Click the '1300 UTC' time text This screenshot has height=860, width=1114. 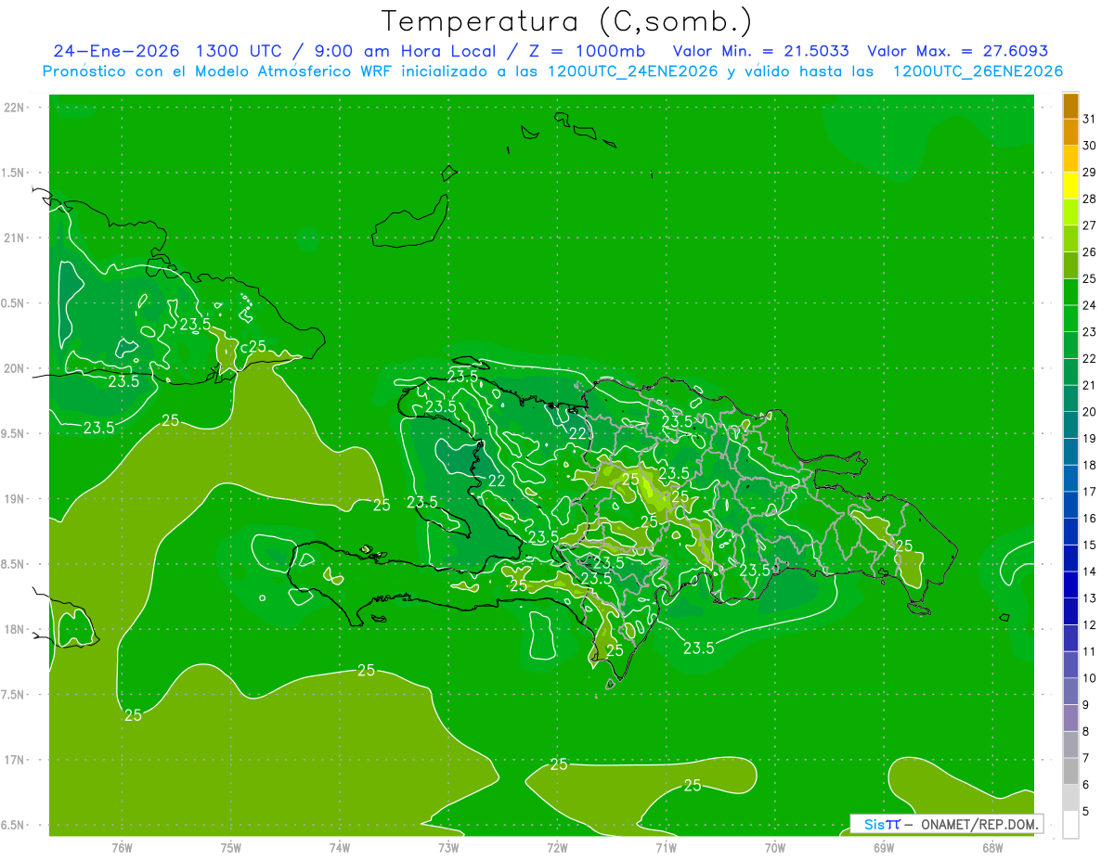pyautogui.click(x=240, y=51)
